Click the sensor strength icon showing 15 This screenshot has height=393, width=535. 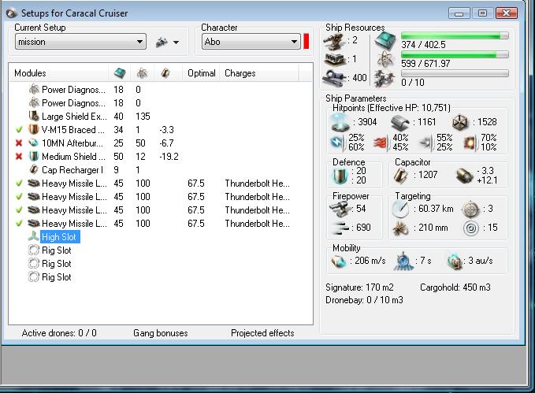point(471,228)
